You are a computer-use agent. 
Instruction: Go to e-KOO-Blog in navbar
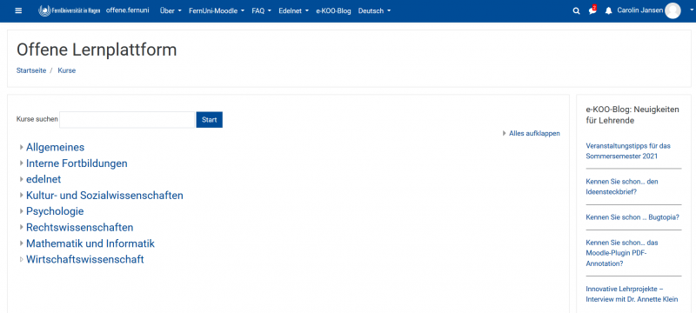pos(333,10)
